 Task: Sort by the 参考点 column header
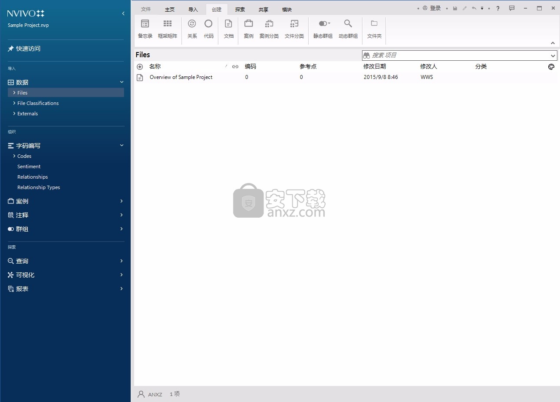(x=308, y=66)
